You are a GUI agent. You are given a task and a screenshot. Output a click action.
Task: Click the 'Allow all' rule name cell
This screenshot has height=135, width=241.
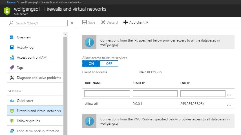point(91,104)
